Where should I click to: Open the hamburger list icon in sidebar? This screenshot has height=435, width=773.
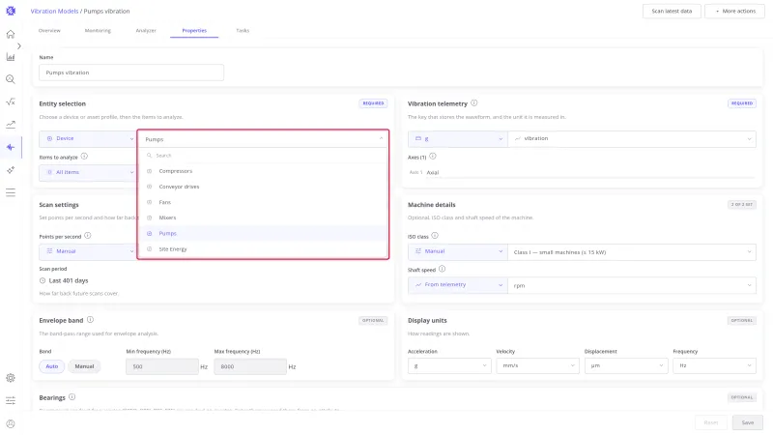click(x=11, y=192)
